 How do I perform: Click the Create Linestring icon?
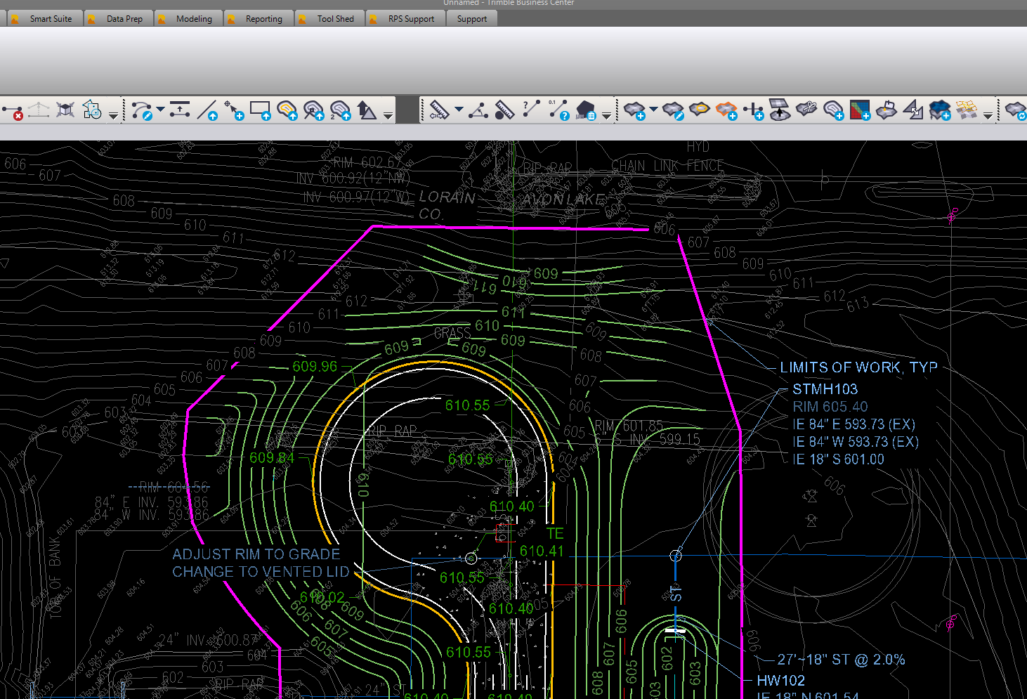pyautogui.click(x=141, y=110)
